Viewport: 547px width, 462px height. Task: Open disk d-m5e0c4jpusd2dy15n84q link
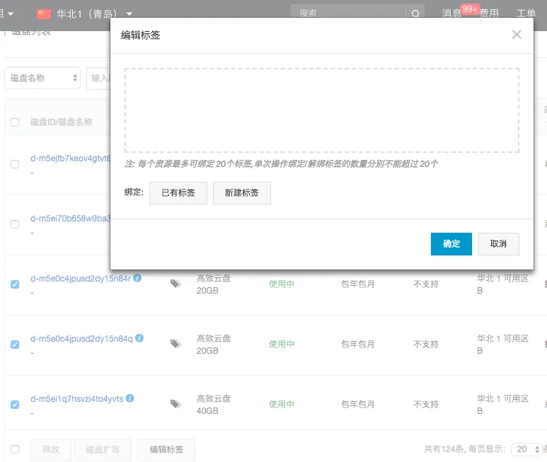click(81, 339)
